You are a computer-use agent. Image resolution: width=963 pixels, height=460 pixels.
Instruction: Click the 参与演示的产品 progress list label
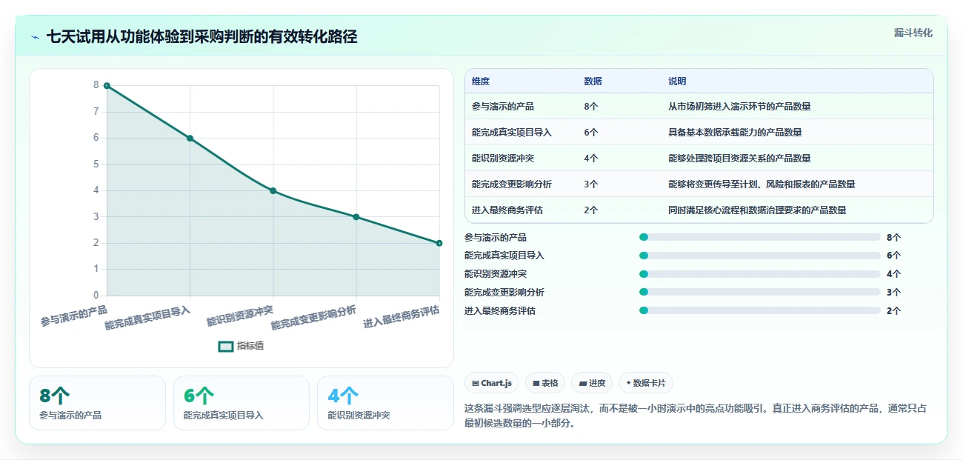[x=496, y=238]
